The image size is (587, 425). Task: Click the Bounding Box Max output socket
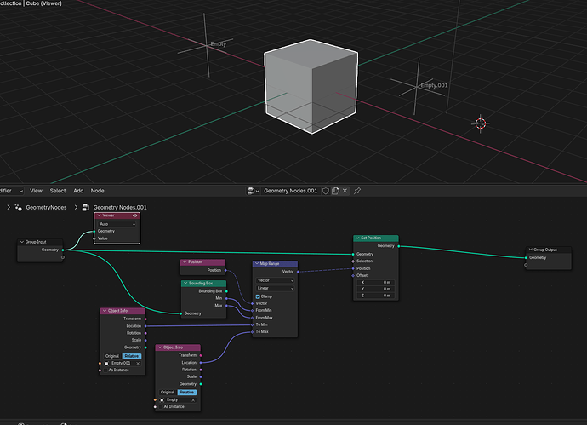226,306
